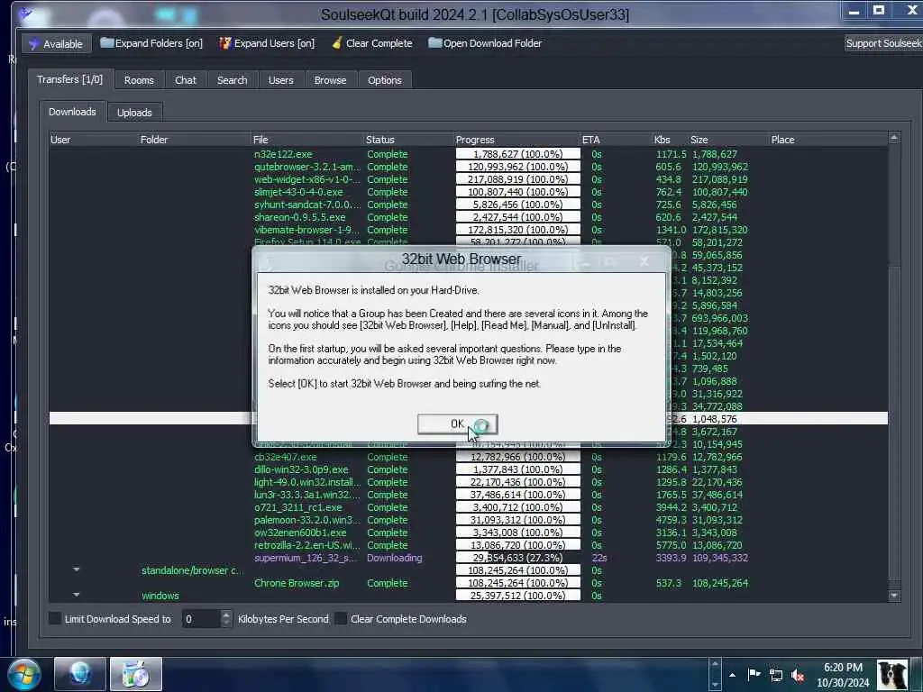Open Action Center flag tray icon
Screen dimensions: 923x692
pos(754,675)
